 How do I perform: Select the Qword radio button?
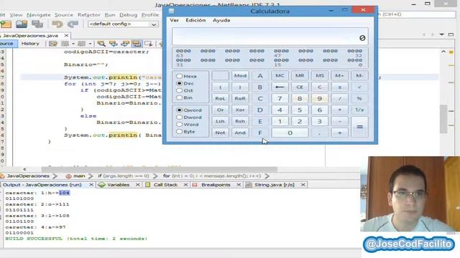pos(179,110)
